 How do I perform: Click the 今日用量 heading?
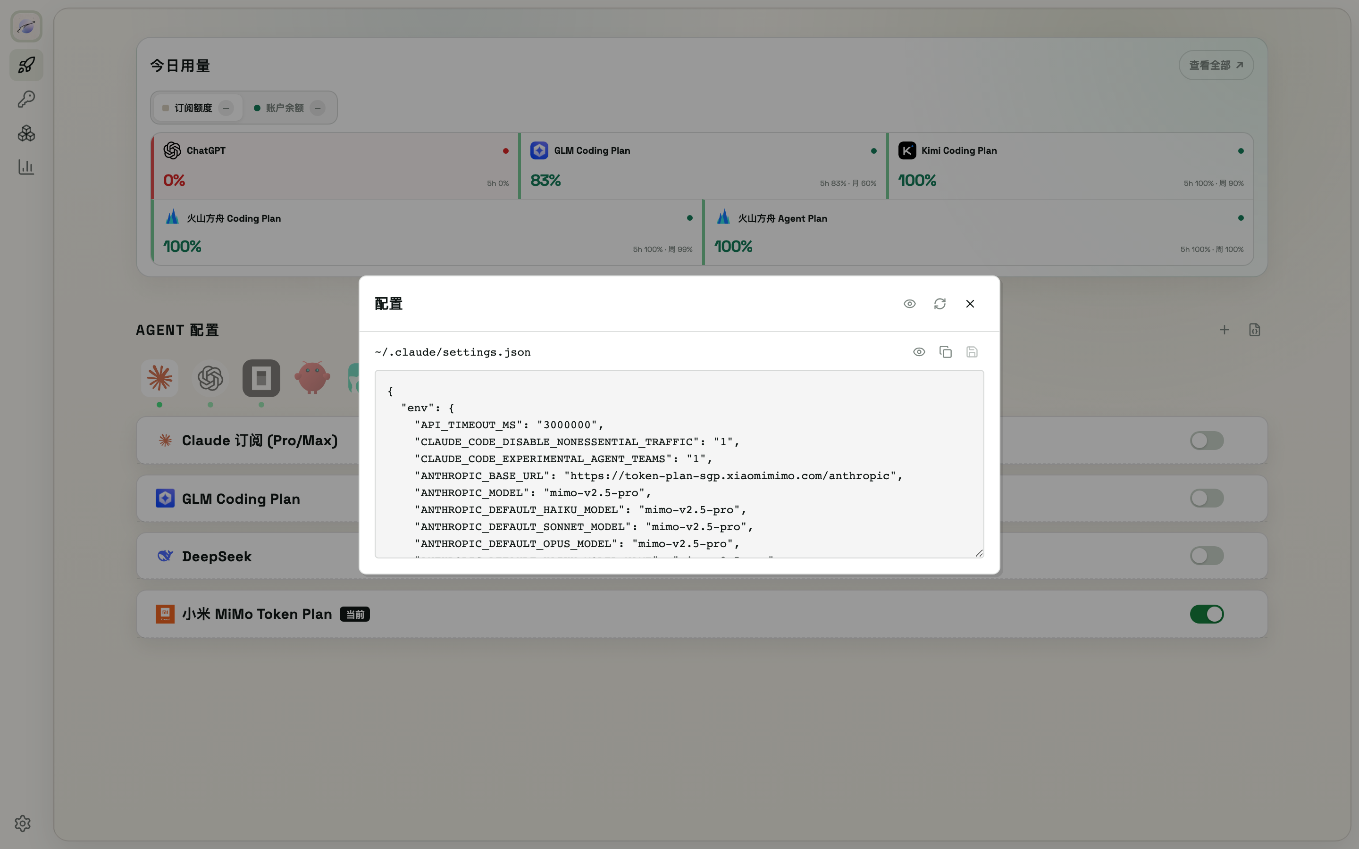point(180,66)
